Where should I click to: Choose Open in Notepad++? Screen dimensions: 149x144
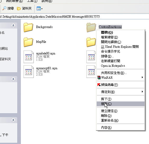coord(120,66)
